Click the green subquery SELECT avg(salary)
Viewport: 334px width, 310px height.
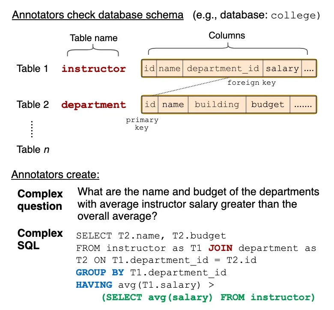(x=157, y=297)
